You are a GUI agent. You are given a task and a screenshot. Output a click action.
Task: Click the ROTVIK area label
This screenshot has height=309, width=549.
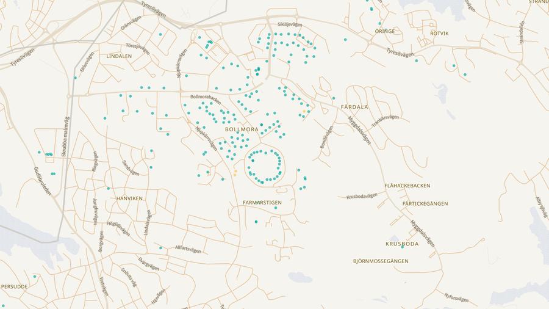pyautogui.click(x=439, y=33)
